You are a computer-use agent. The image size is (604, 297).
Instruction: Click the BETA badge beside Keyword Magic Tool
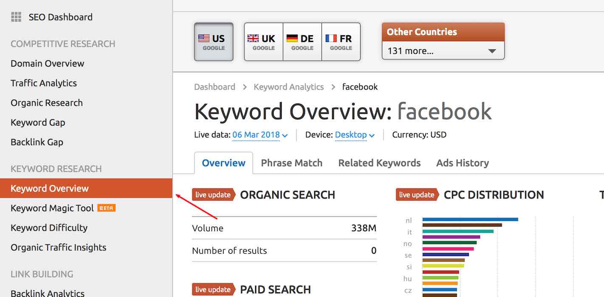pos(106,208)
